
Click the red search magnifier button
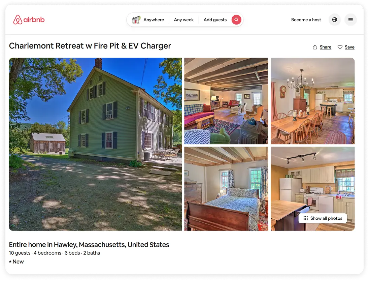pos(236,20)
